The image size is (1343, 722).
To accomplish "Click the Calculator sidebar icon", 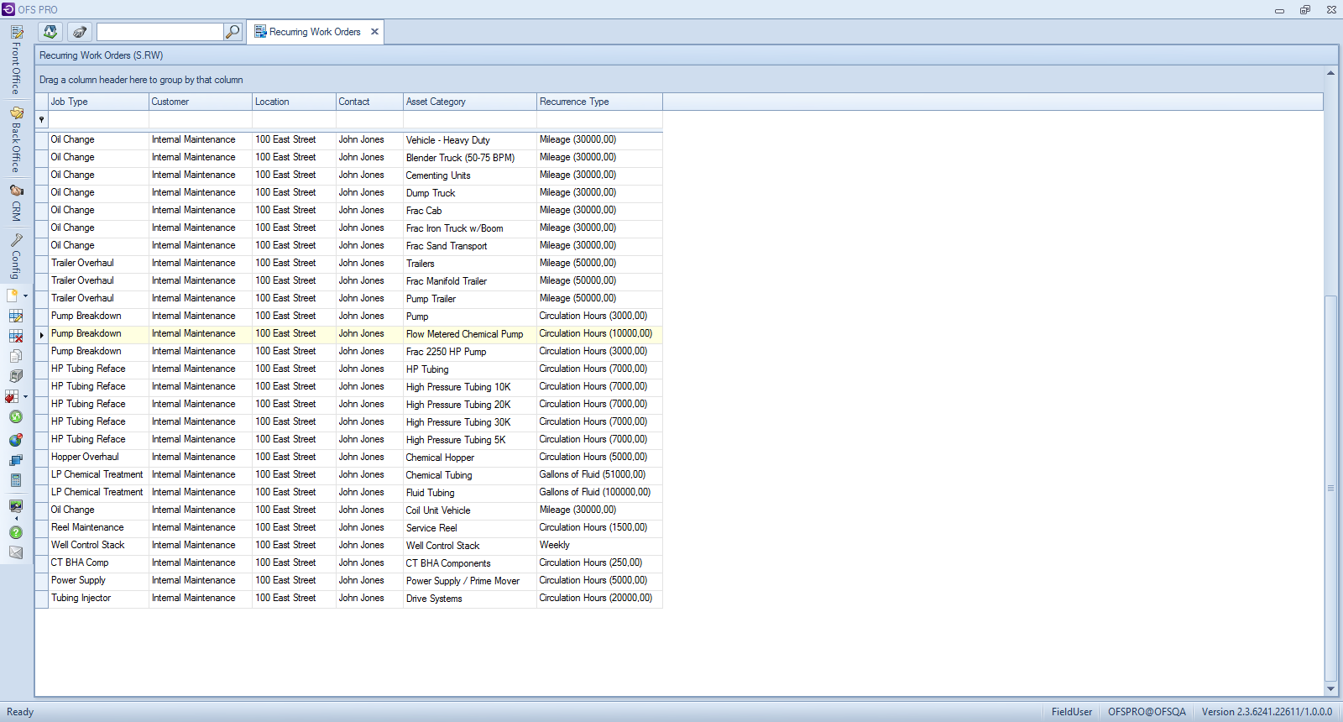I will coord(16,480).
